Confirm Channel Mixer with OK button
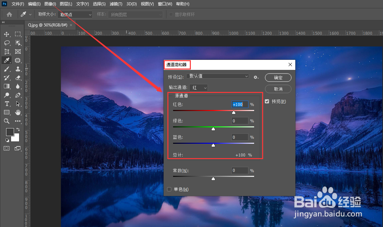 pos(278,78)
